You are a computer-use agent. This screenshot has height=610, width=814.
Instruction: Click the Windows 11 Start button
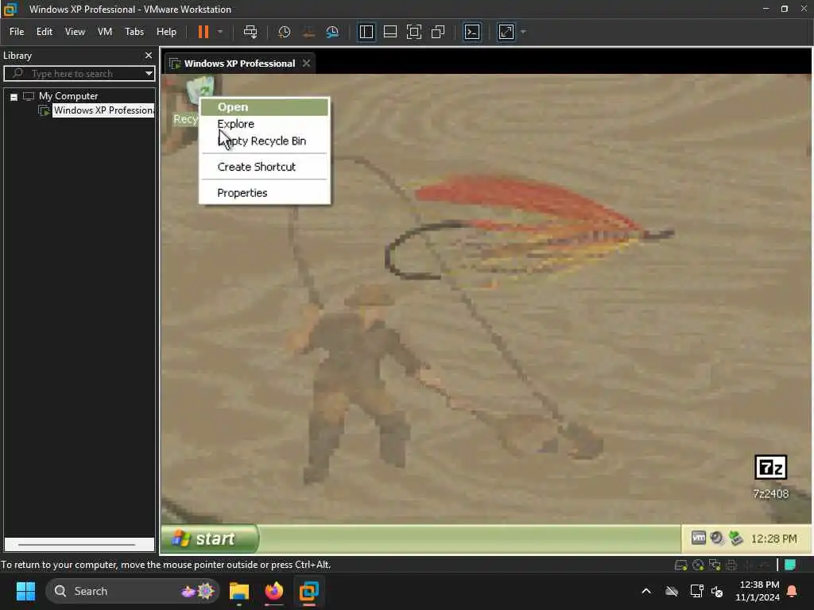pos(25,591)
